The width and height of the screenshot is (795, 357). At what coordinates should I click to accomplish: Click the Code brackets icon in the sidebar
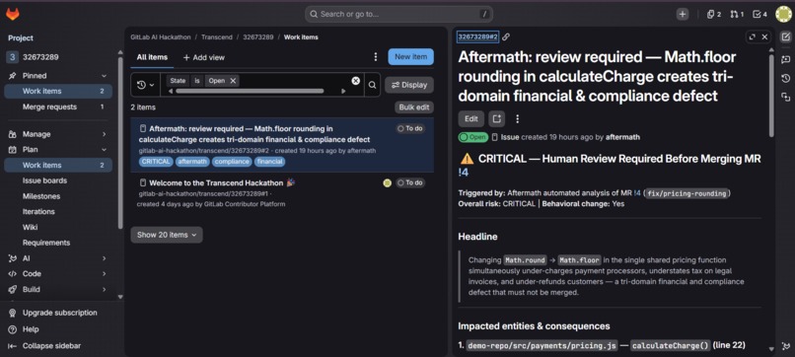pyautogui.click(x=13, y=274)
